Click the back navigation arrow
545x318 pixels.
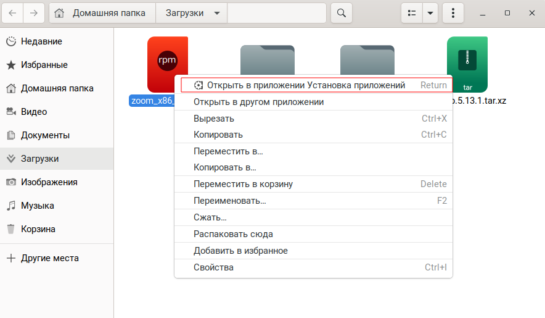pyautogui.click(x=12, y=13)
